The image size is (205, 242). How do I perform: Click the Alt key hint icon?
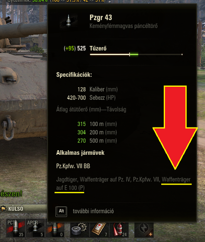coord(61,211)
